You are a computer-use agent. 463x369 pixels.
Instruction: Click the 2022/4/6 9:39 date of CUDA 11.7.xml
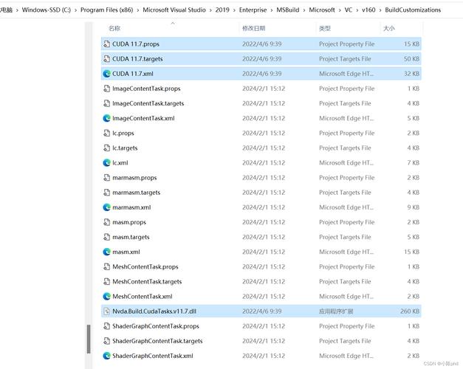[261, 74]
